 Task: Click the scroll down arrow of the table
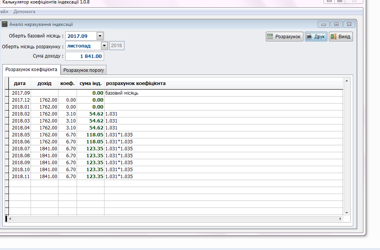click(x=347, y=213)
